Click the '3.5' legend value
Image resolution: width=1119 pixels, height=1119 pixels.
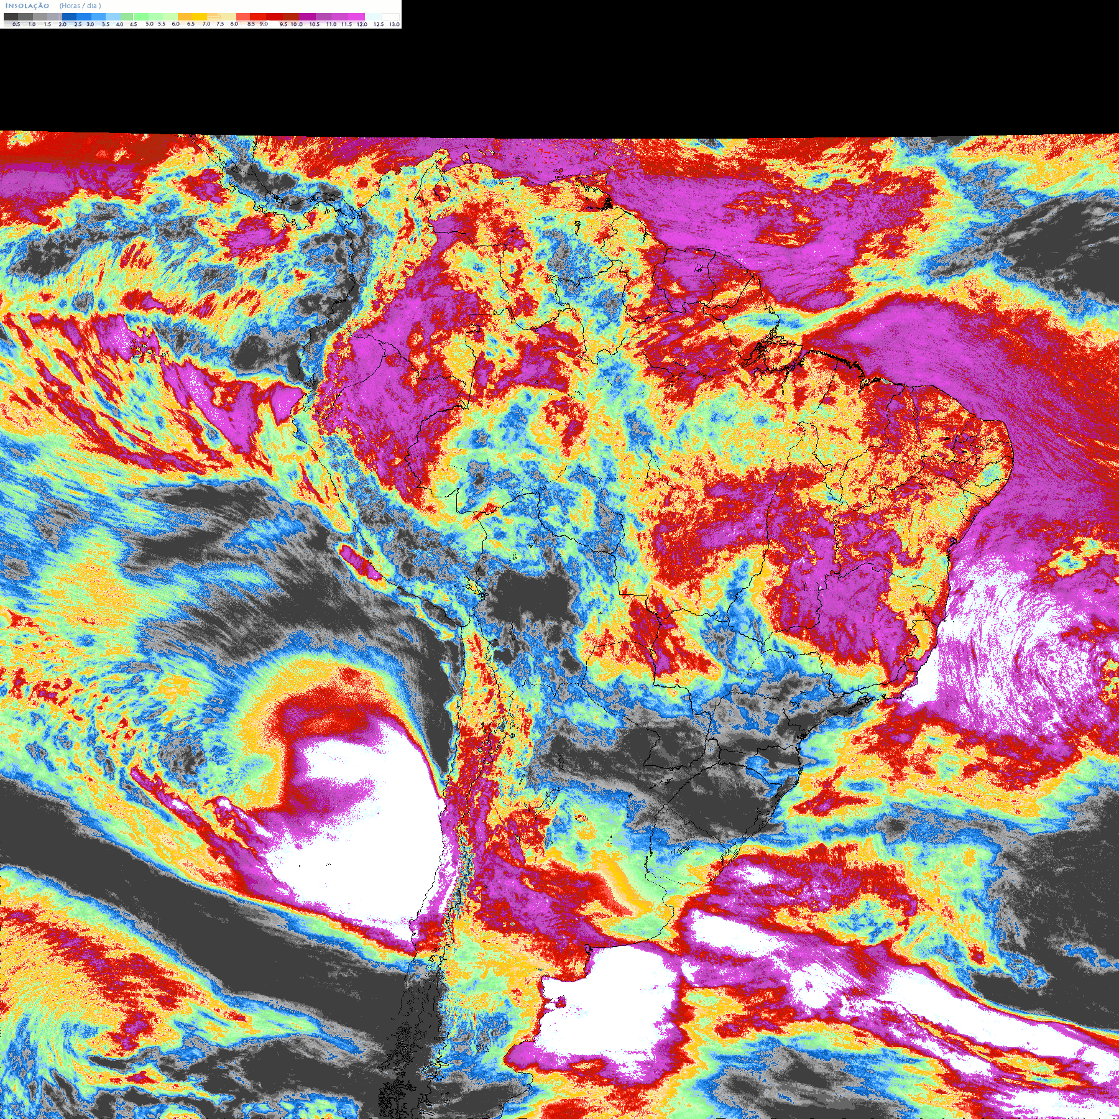pyautogui.click(x=106, y=24)
